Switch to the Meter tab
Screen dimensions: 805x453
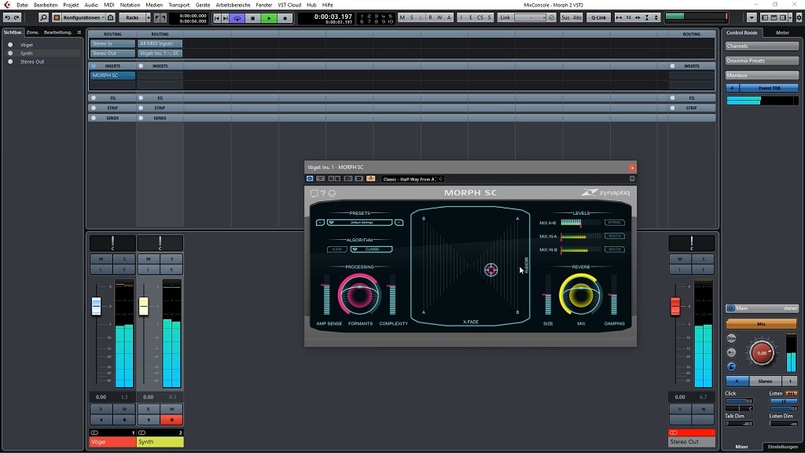(782, 32)
